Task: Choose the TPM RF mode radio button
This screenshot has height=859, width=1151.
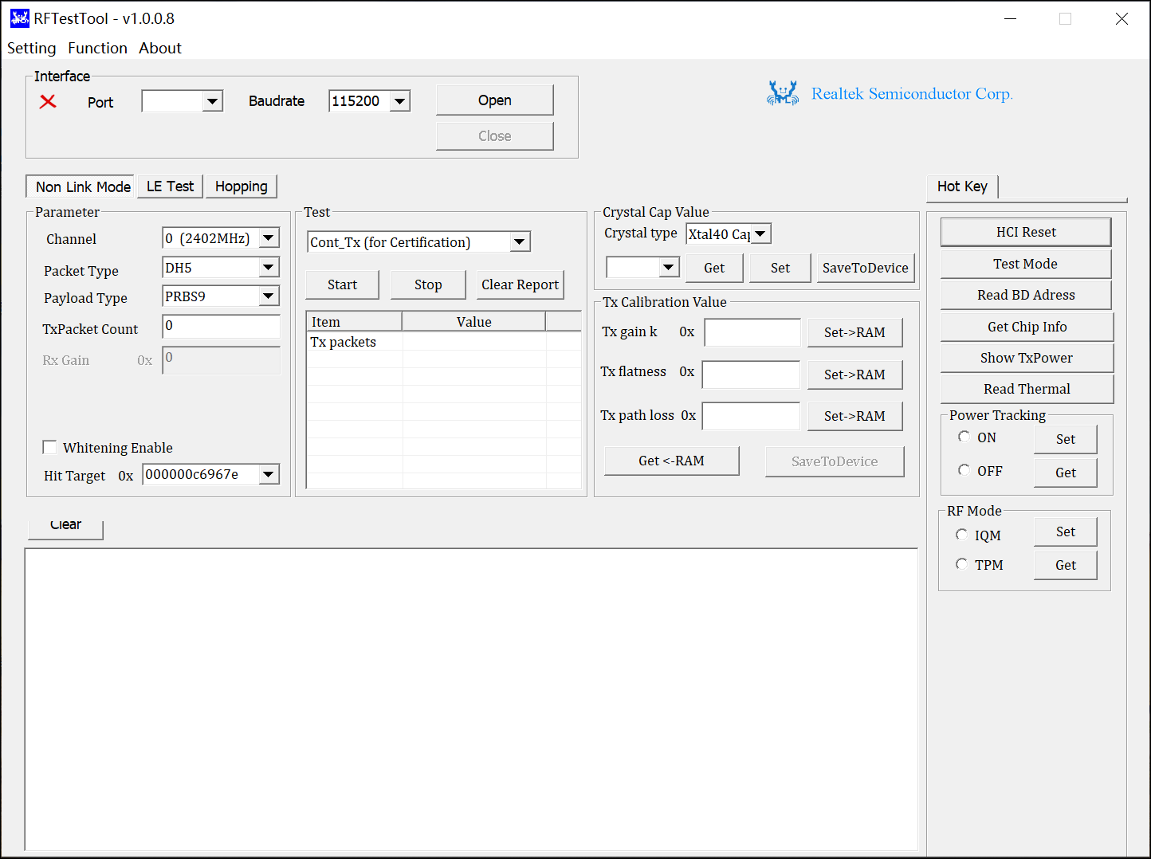Action: pyautogui.click(x=961, y=564)
